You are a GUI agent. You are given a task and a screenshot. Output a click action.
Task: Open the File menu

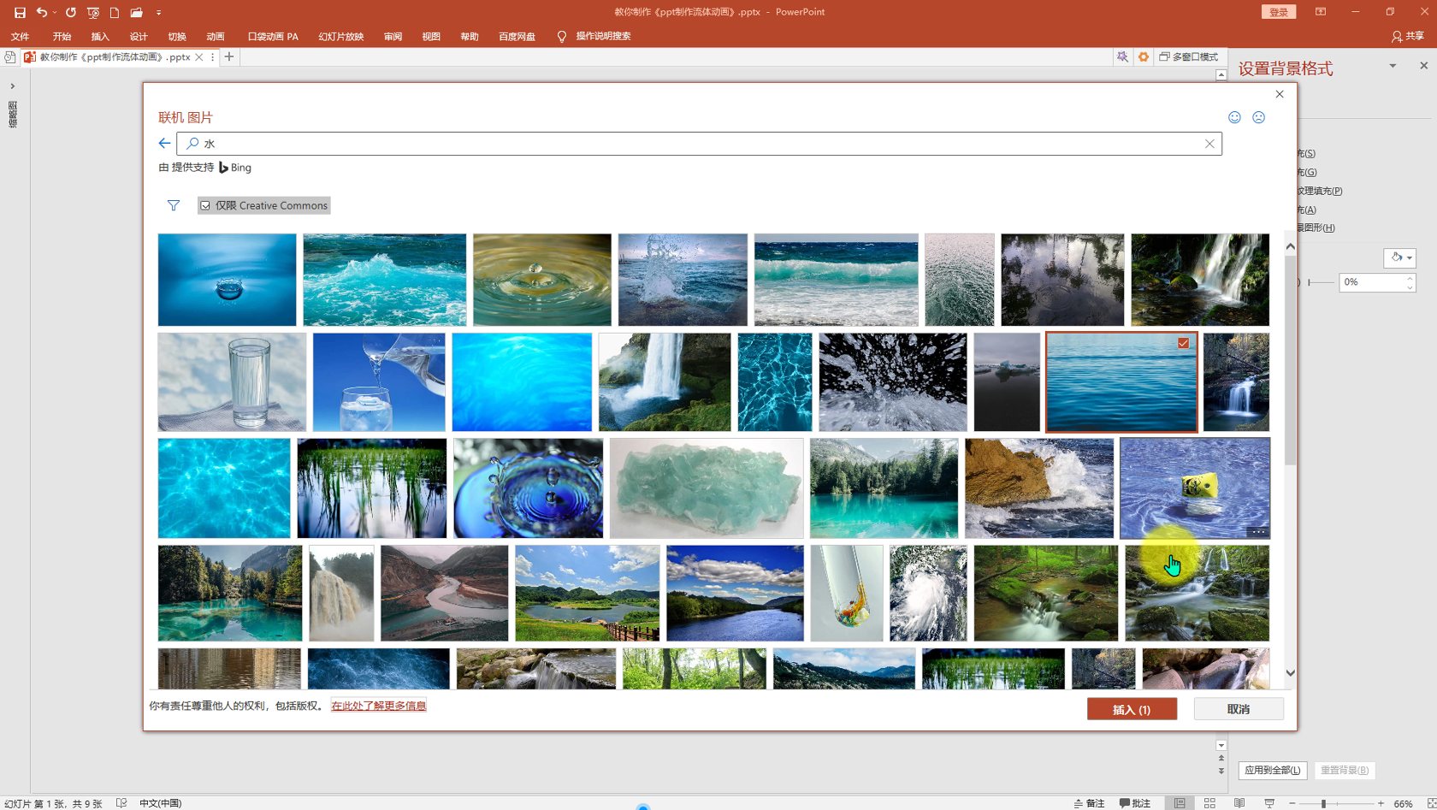(x=20, y=37)
